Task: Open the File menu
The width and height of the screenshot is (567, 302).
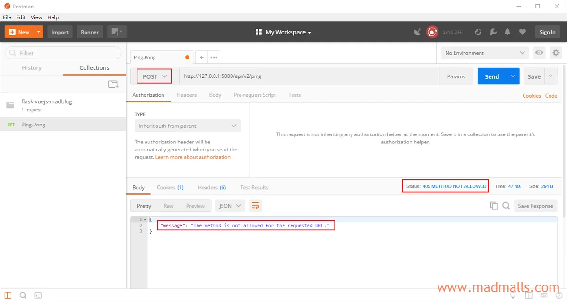Action: [x=7, y=17]
